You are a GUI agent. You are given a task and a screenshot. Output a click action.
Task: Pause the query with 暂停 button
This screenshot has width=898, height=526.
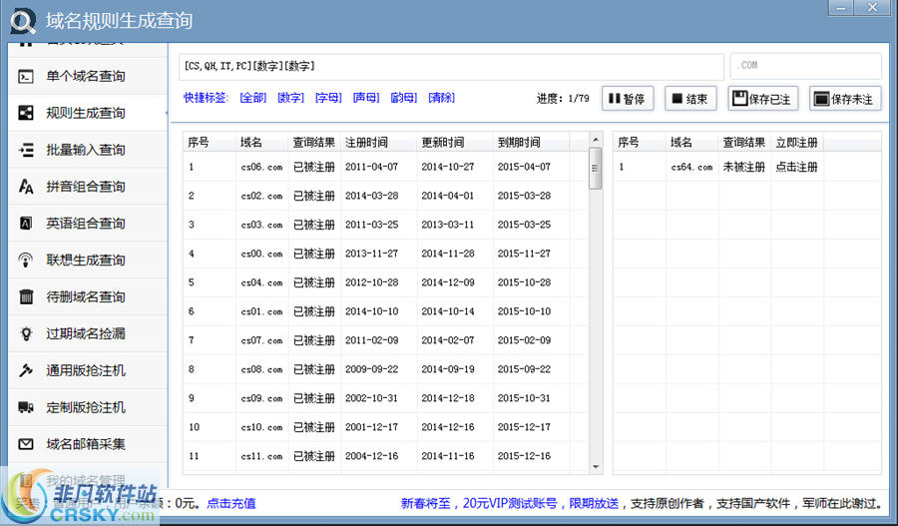pos(626,99)
